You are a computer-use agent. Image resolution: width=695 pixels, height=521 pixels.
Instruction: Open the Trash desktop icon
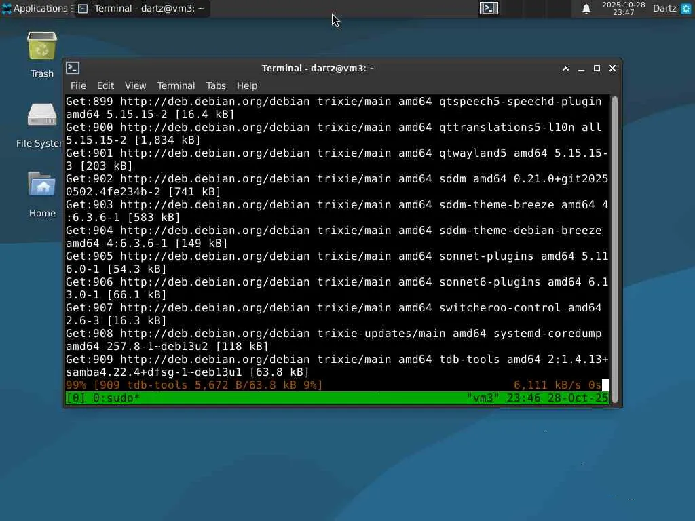[42, 46]
